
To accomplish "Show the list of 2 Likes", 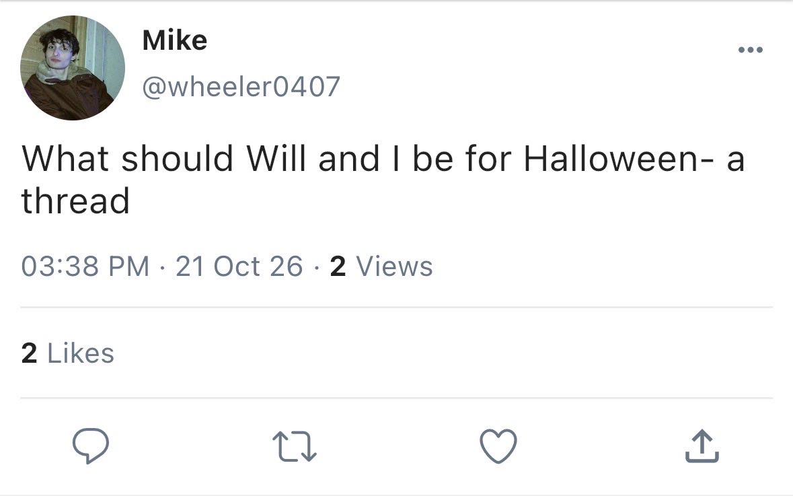I will pos(68,353).
